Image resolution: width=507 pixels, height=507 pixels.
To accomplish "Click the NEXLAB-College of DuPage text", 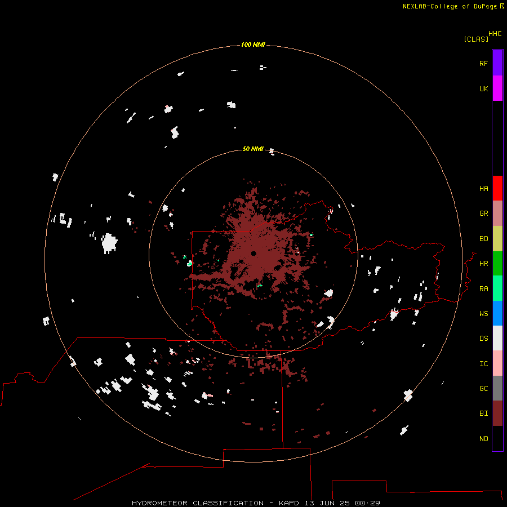I will coord(450,6).
